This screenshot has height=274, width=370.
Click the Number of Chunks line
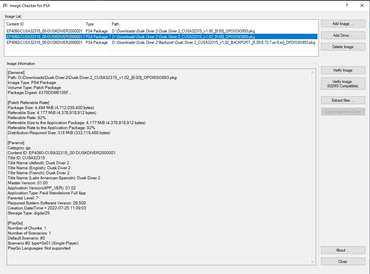click(x=27, y=228)
